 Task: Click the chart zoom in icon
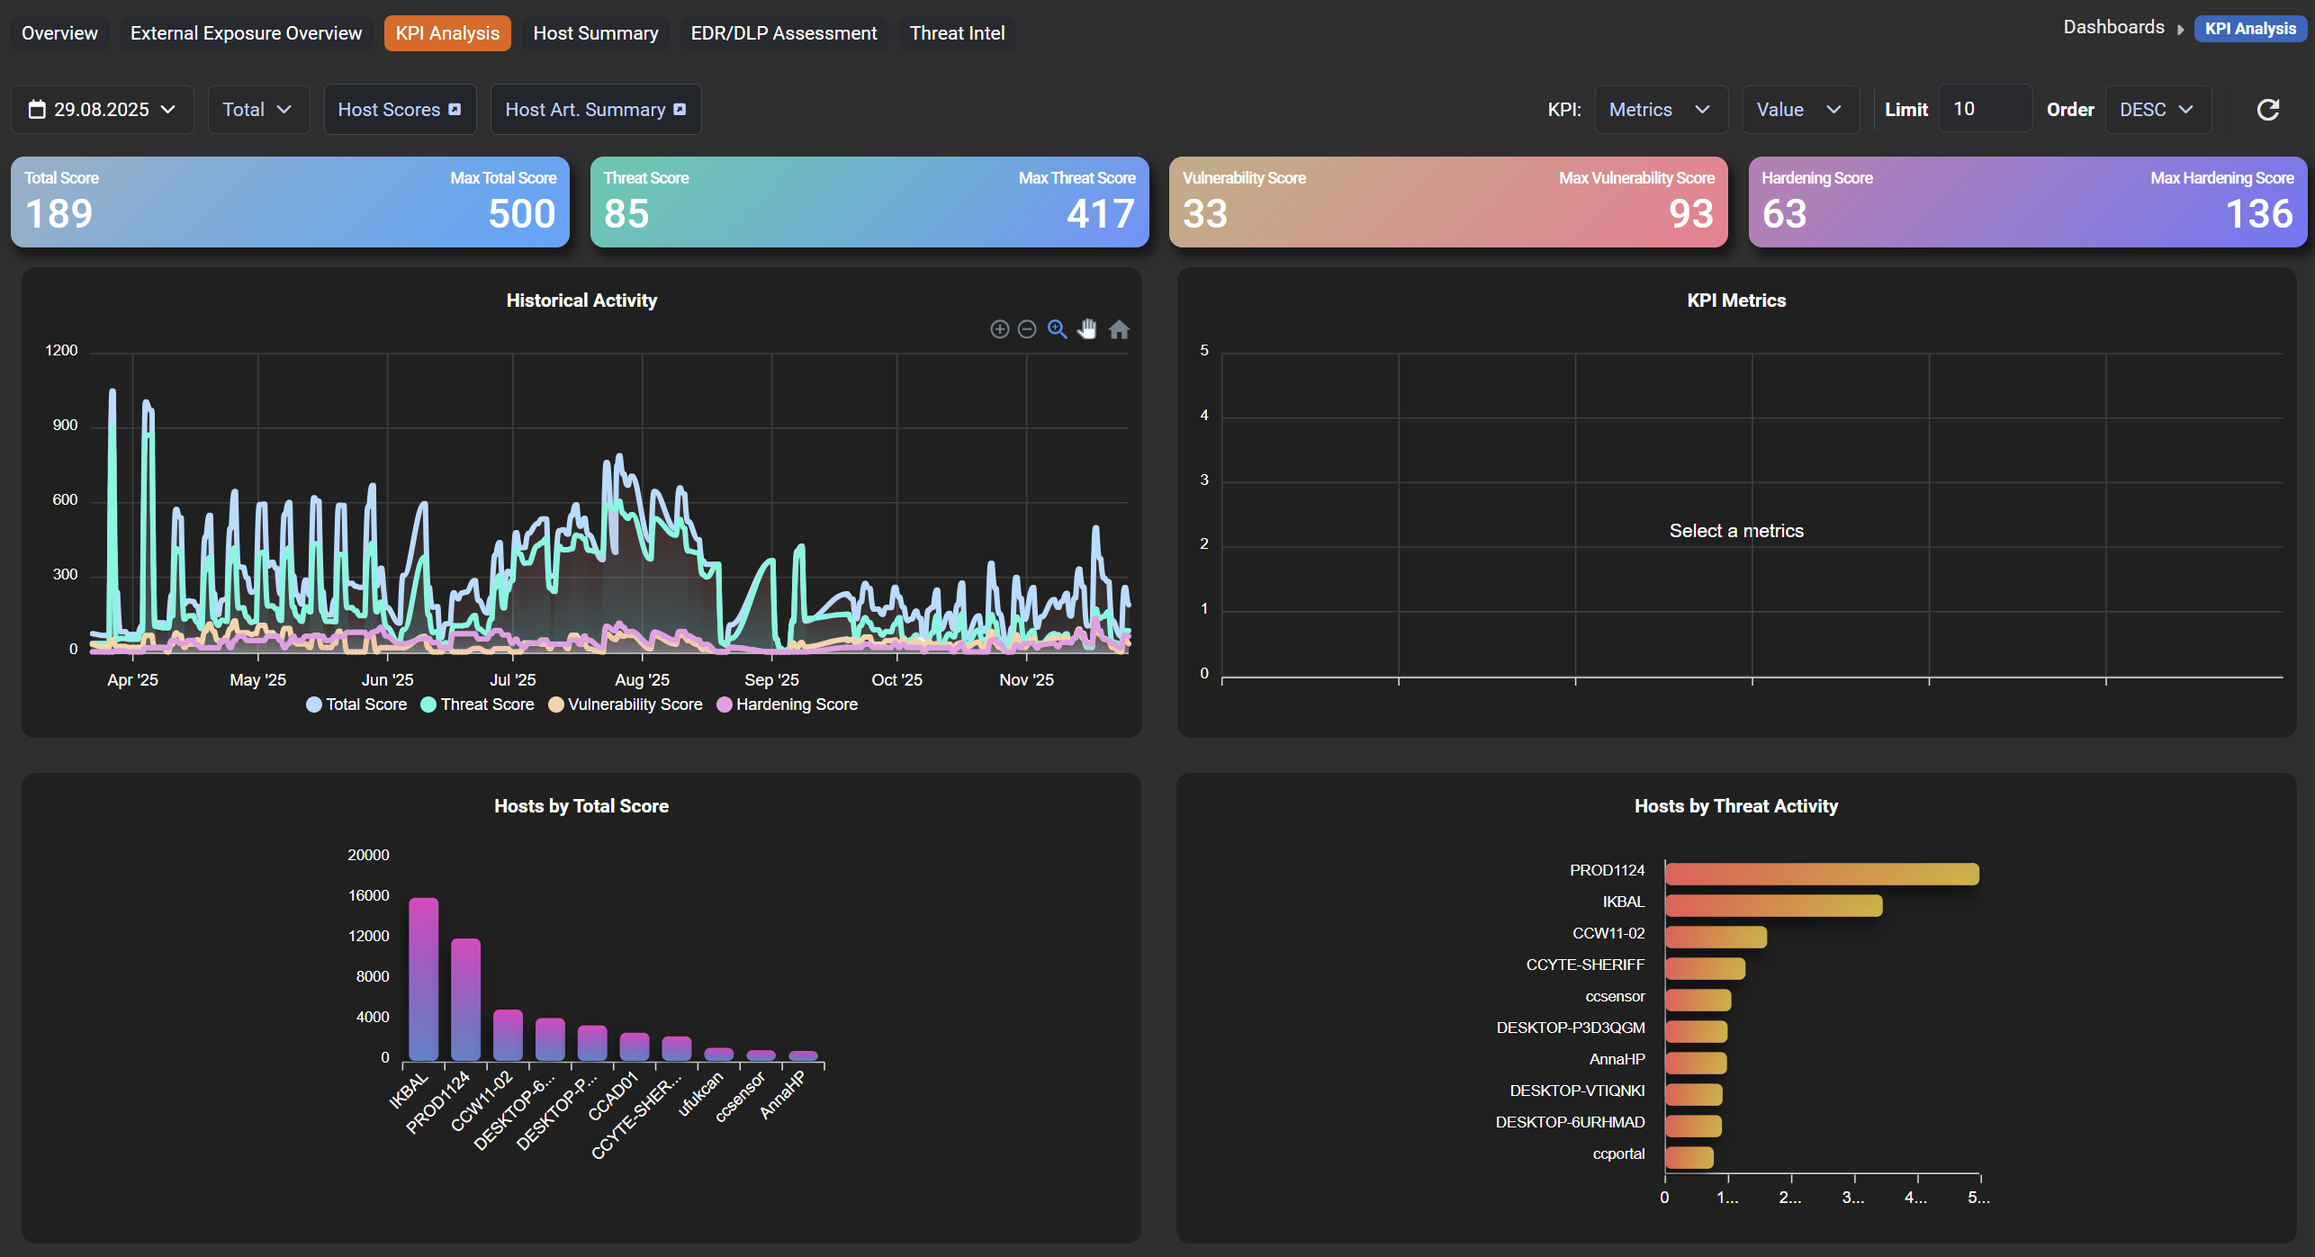click(999, 329)
